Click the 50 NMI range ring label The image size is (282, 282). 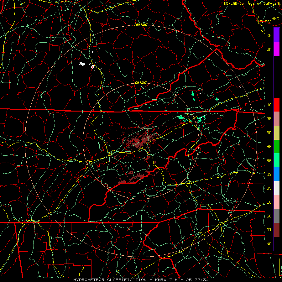pos(141,83)
